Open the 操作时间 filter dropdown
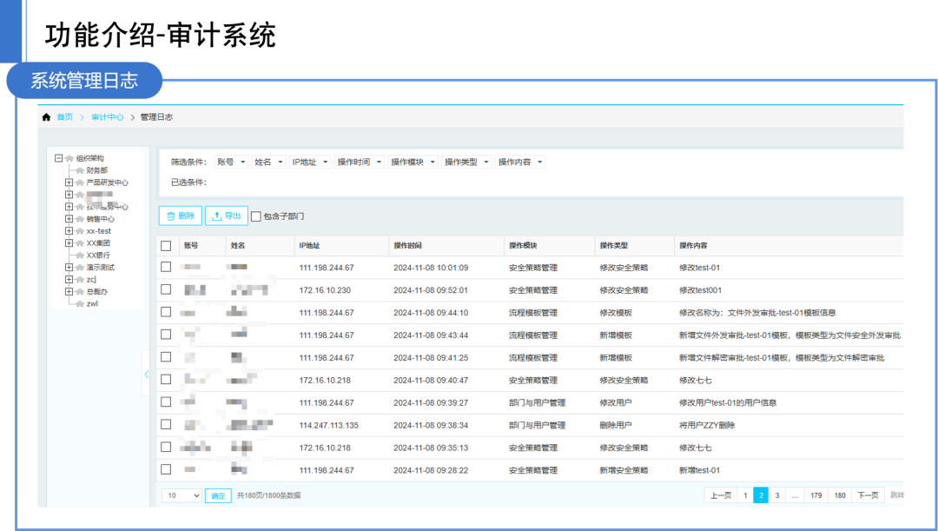This screenshot has width=938, height=531. [359, 163]
